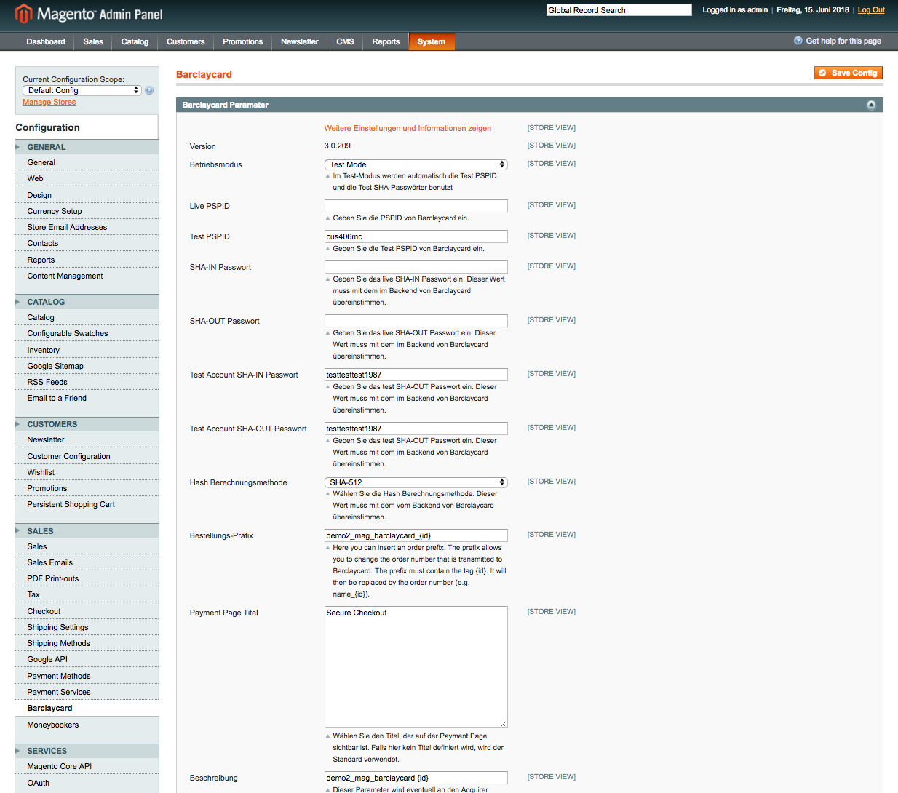This screenshot has width=898, height=793.
Task: Open Sales Emails section
Action: coord(87,562)
